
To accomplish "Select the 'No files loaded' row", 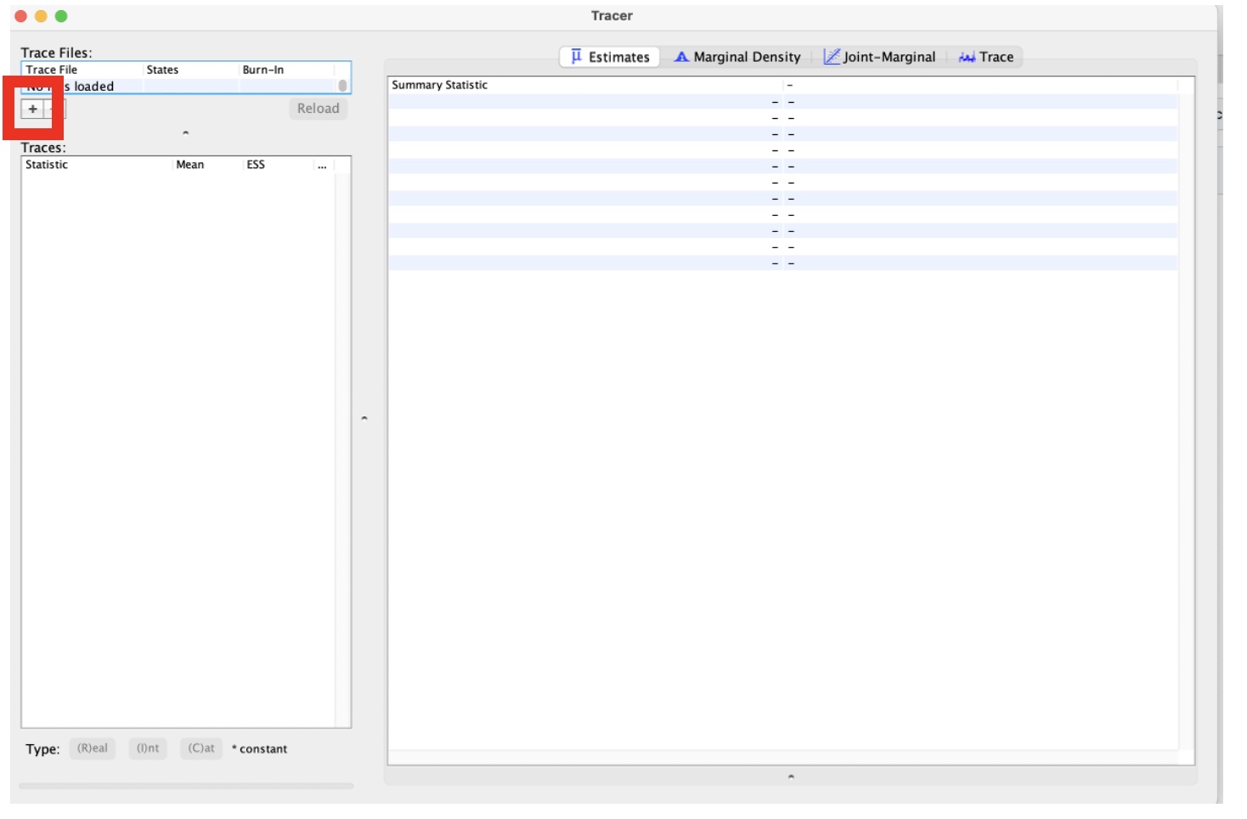I will pos(170,87).
